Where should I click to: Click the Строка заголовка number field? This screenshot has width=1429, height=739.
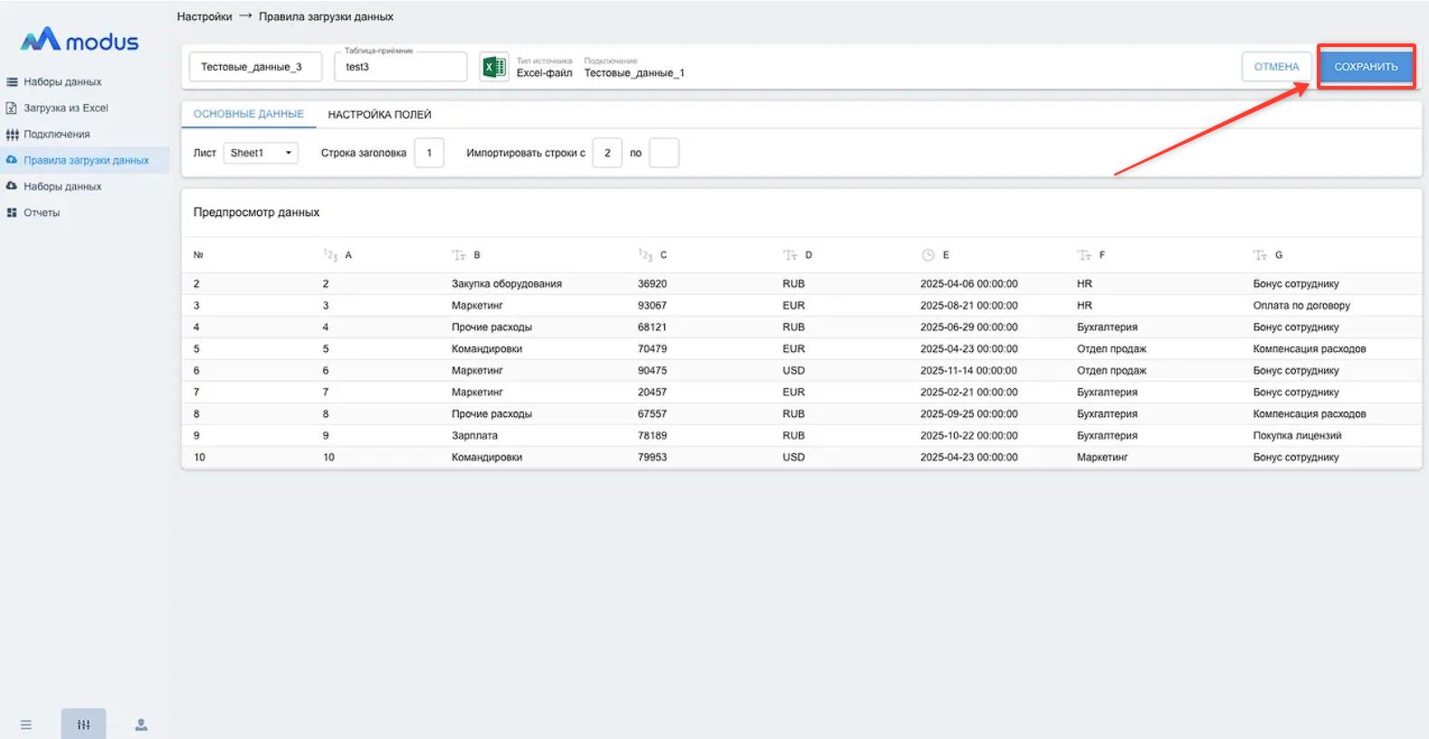pos(429,153)
